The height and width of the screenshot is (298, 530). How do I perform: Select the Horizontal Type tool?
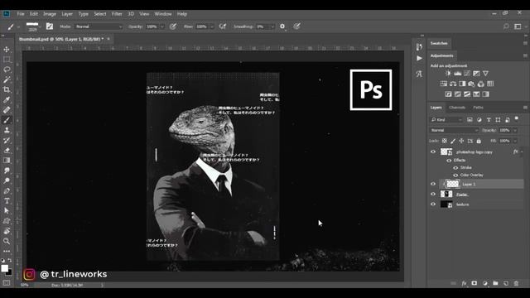tap(7, 201)
